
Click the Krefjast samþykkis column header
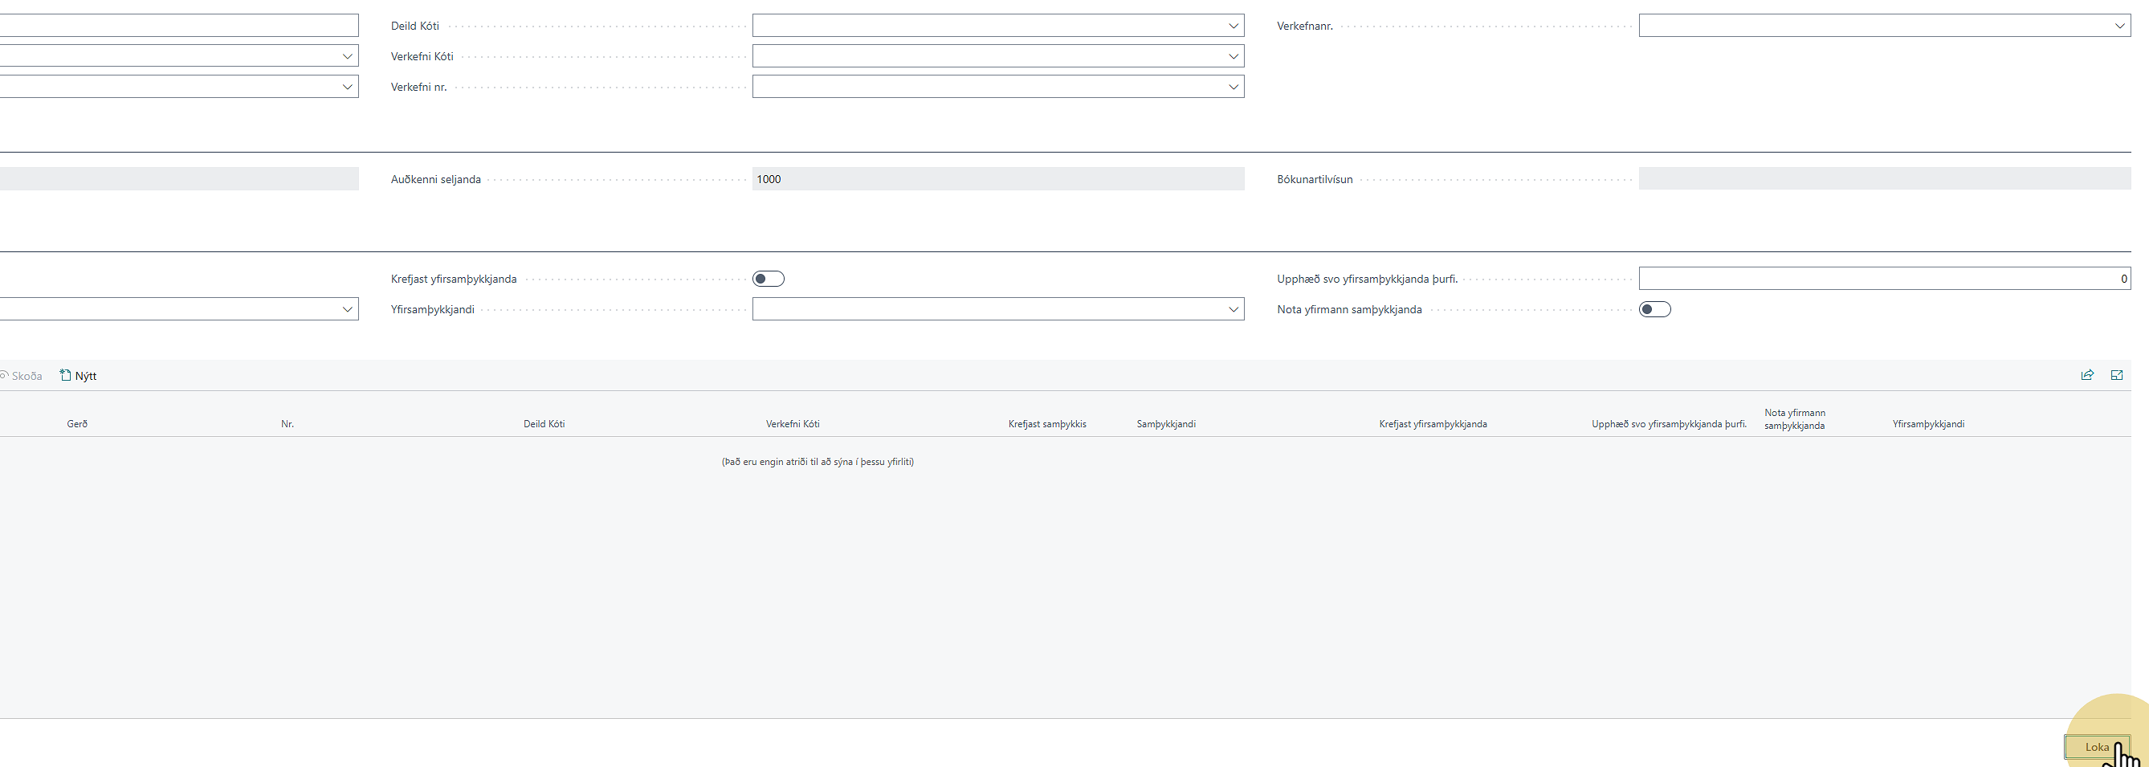point(1047,424)
